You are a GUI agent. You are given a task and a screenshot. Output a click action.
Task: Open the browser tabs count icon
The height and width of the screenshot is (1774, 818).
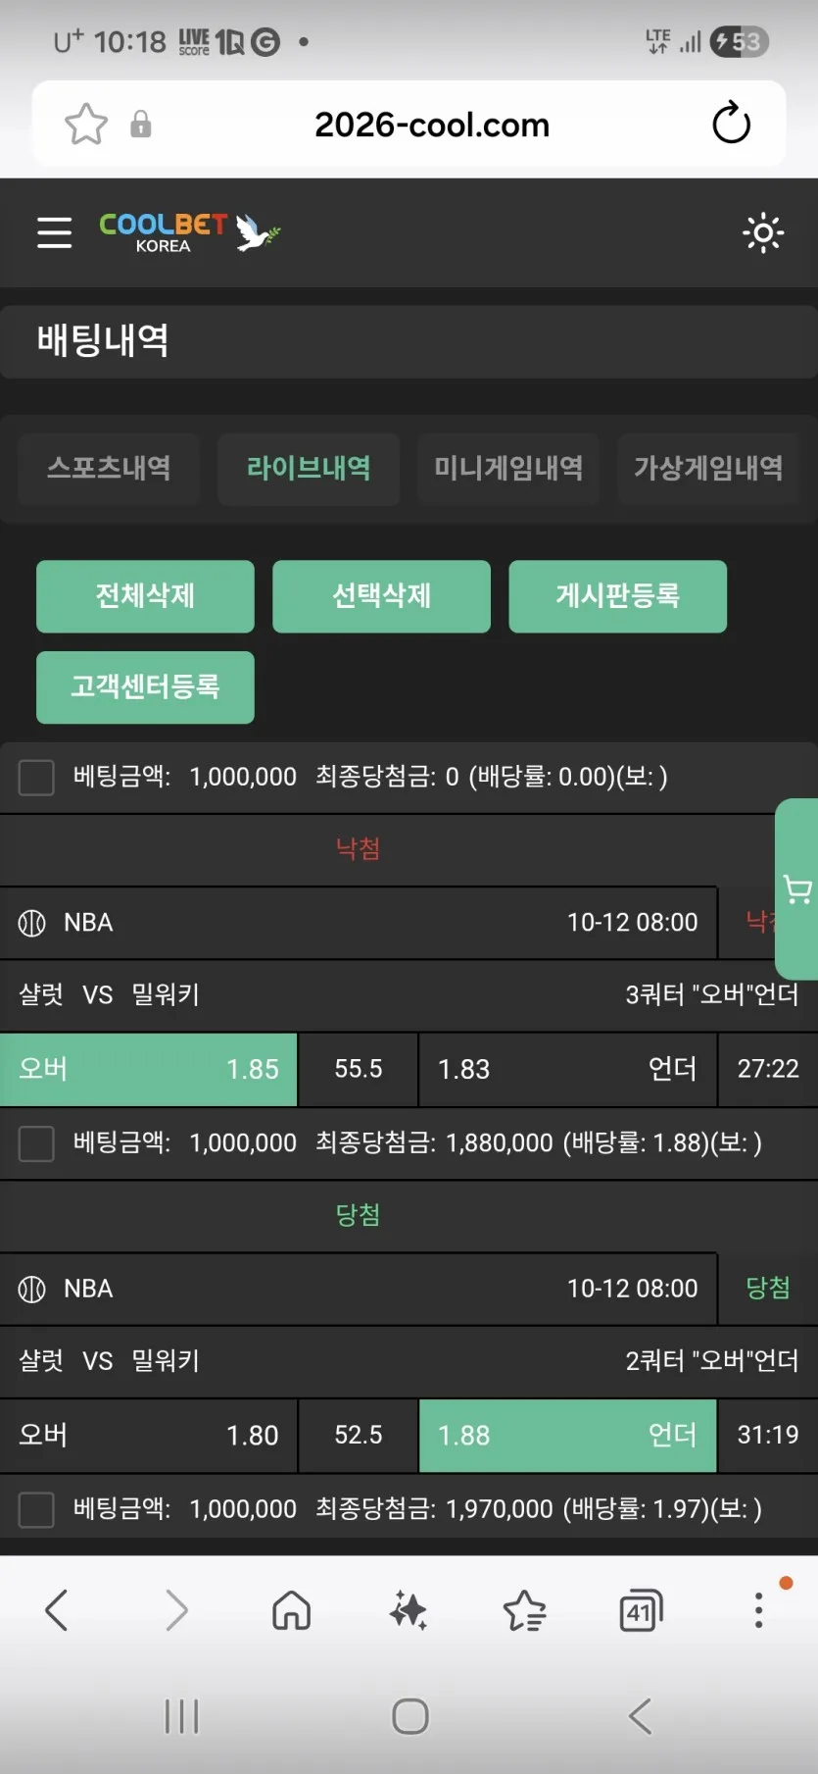coord(642,1610)
